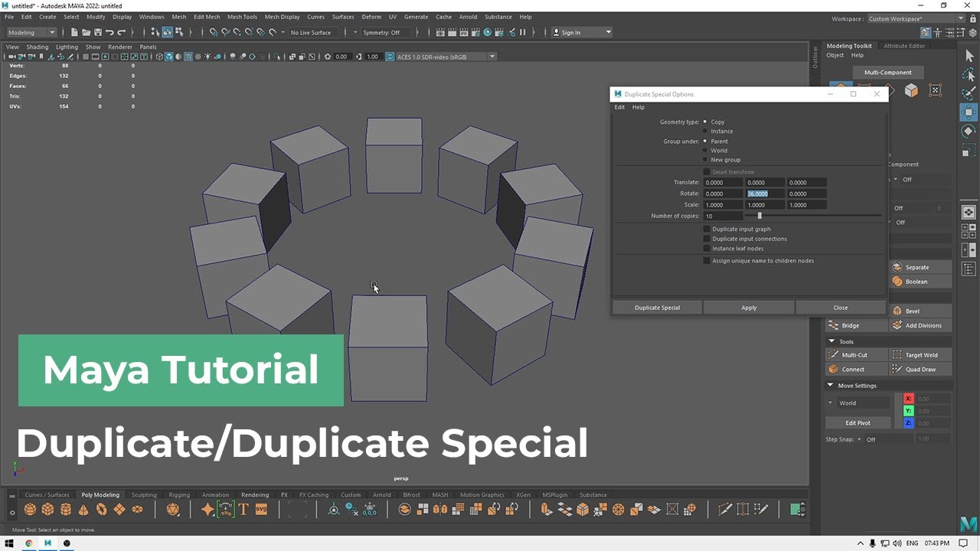Click the Select tool arrow in the Tool Box

click(x=969, y=57)
